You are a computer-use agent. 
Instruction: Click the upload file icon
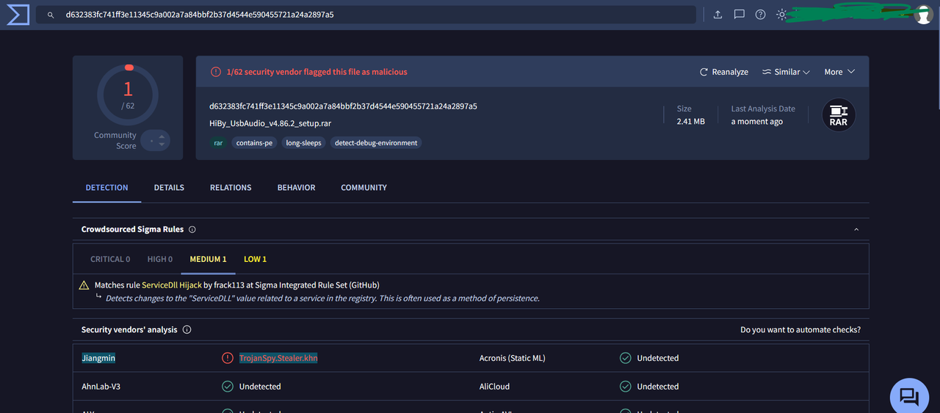click(x=718, y=15)
